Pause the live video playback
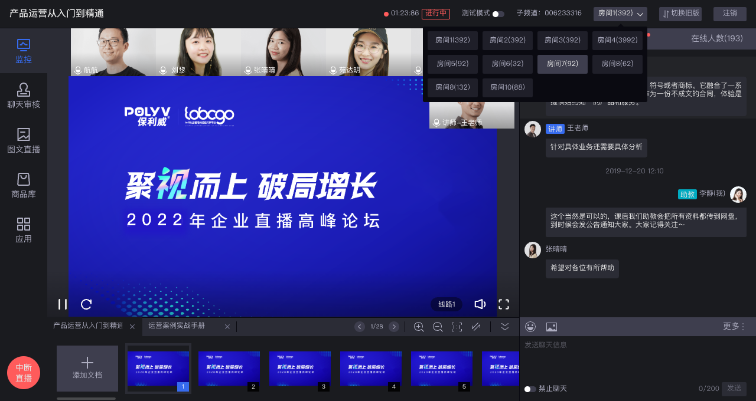Image resolution: width=756 pixels, height=401 pixels. (x=62, y=304)
